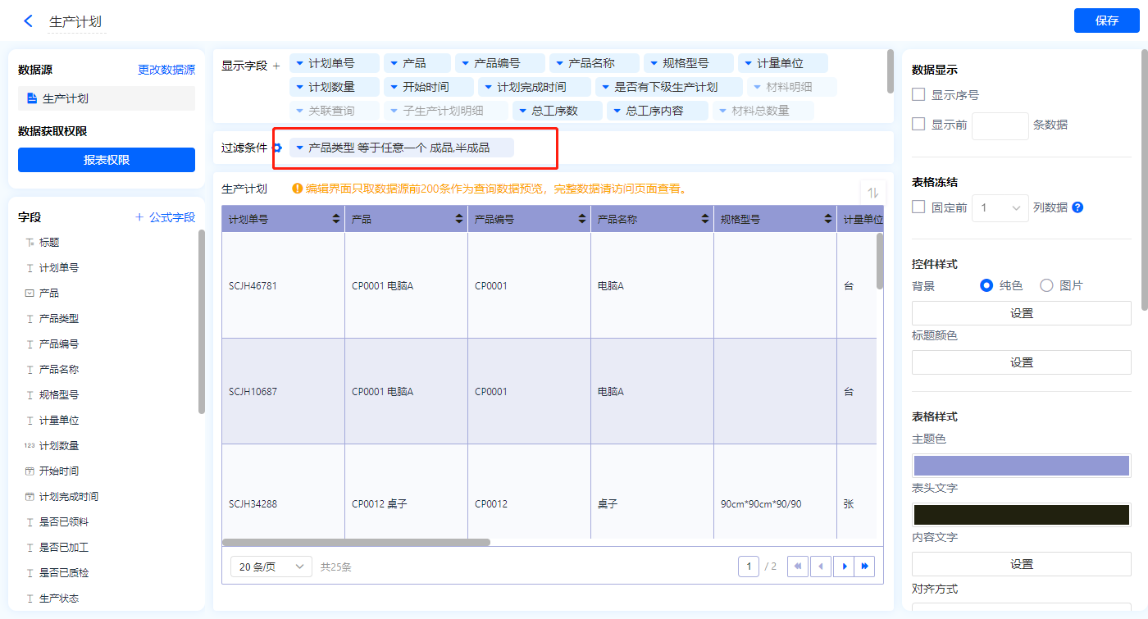
Task: Select the 计划数量 field in list
Action: pos(59,445)
